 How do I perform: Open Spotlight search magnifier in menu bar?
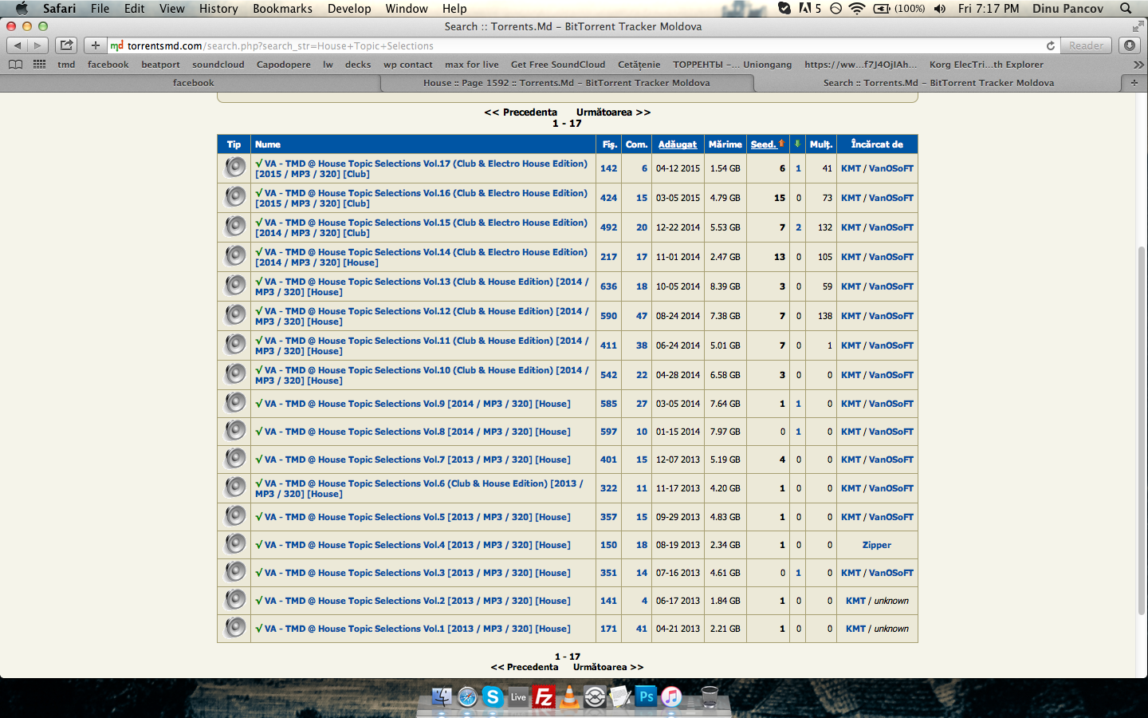point(1126,8)
